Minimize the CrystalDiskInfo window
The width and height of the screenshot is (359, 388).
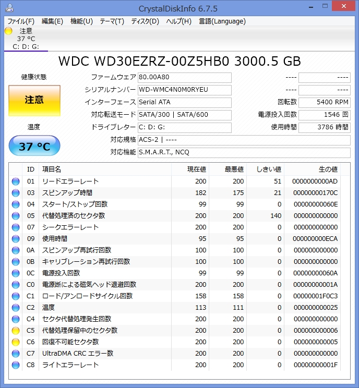click(x=311, y=7)
